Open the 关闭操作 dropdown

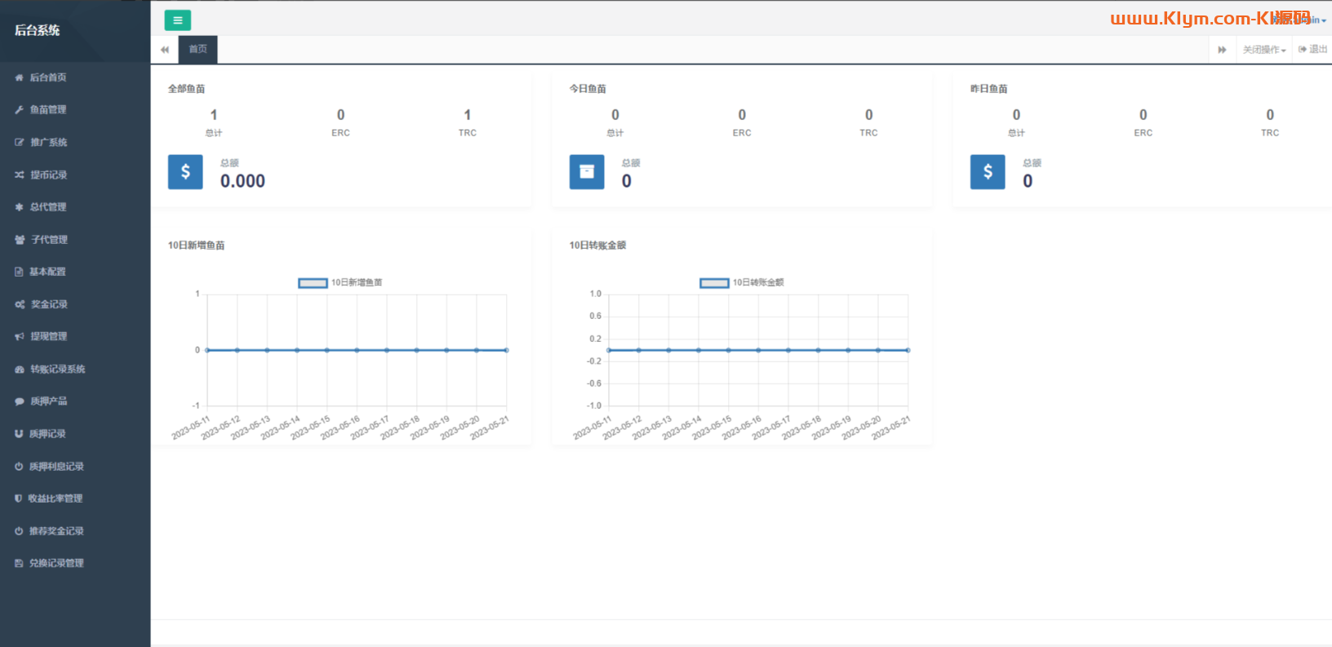pos(1263,50)
